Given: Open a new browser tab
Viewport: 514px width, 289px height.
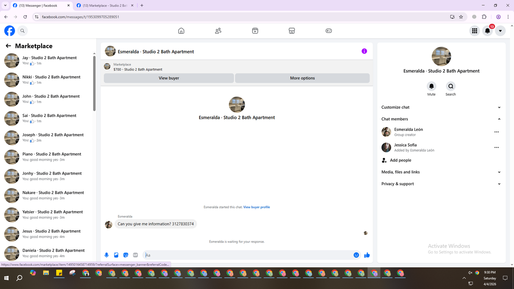Looking at the screenshot, I should click(142, 6).
